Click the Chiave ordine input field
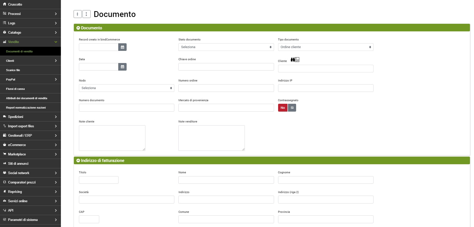474x227 pixels. coord(226,67)
